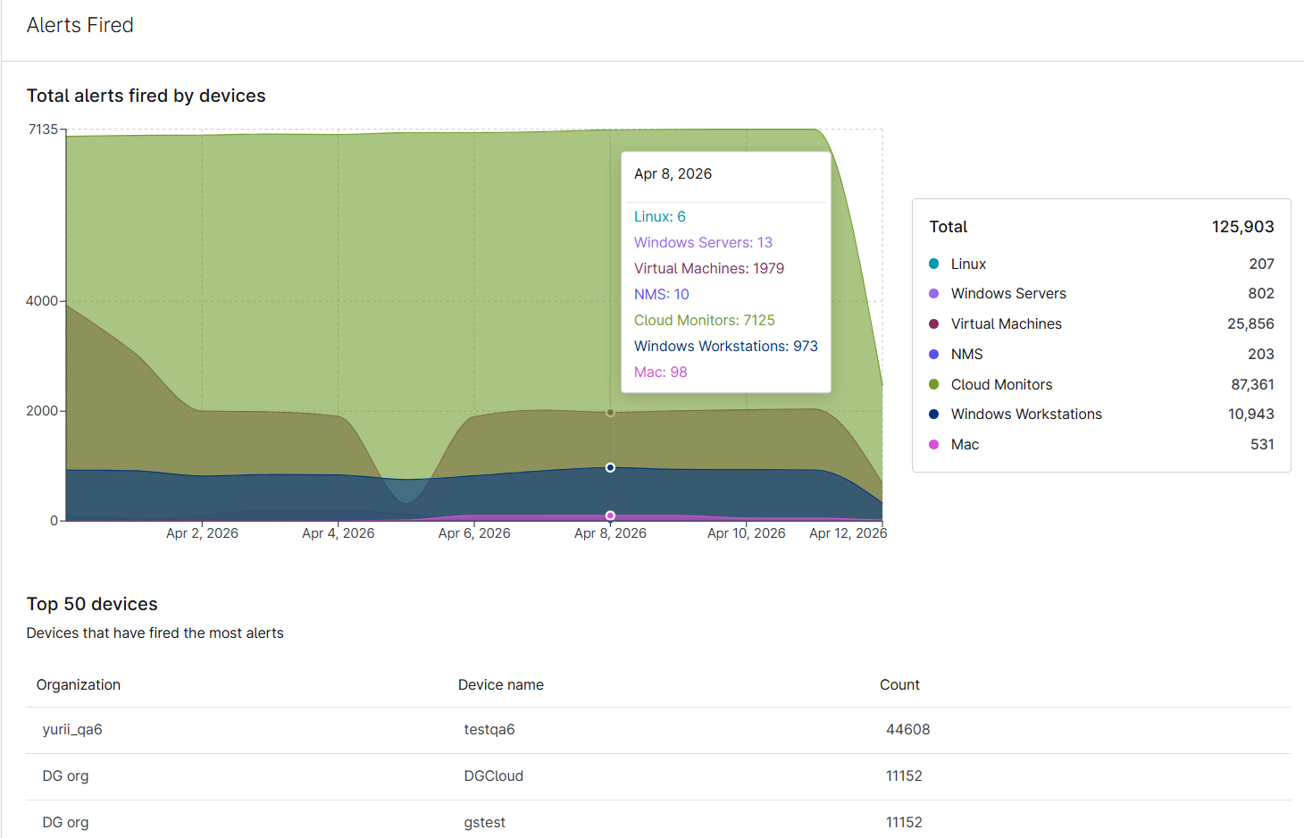Click the Mac data point on Apr 8
The image size is (1304, 838).
coord(610,515)
